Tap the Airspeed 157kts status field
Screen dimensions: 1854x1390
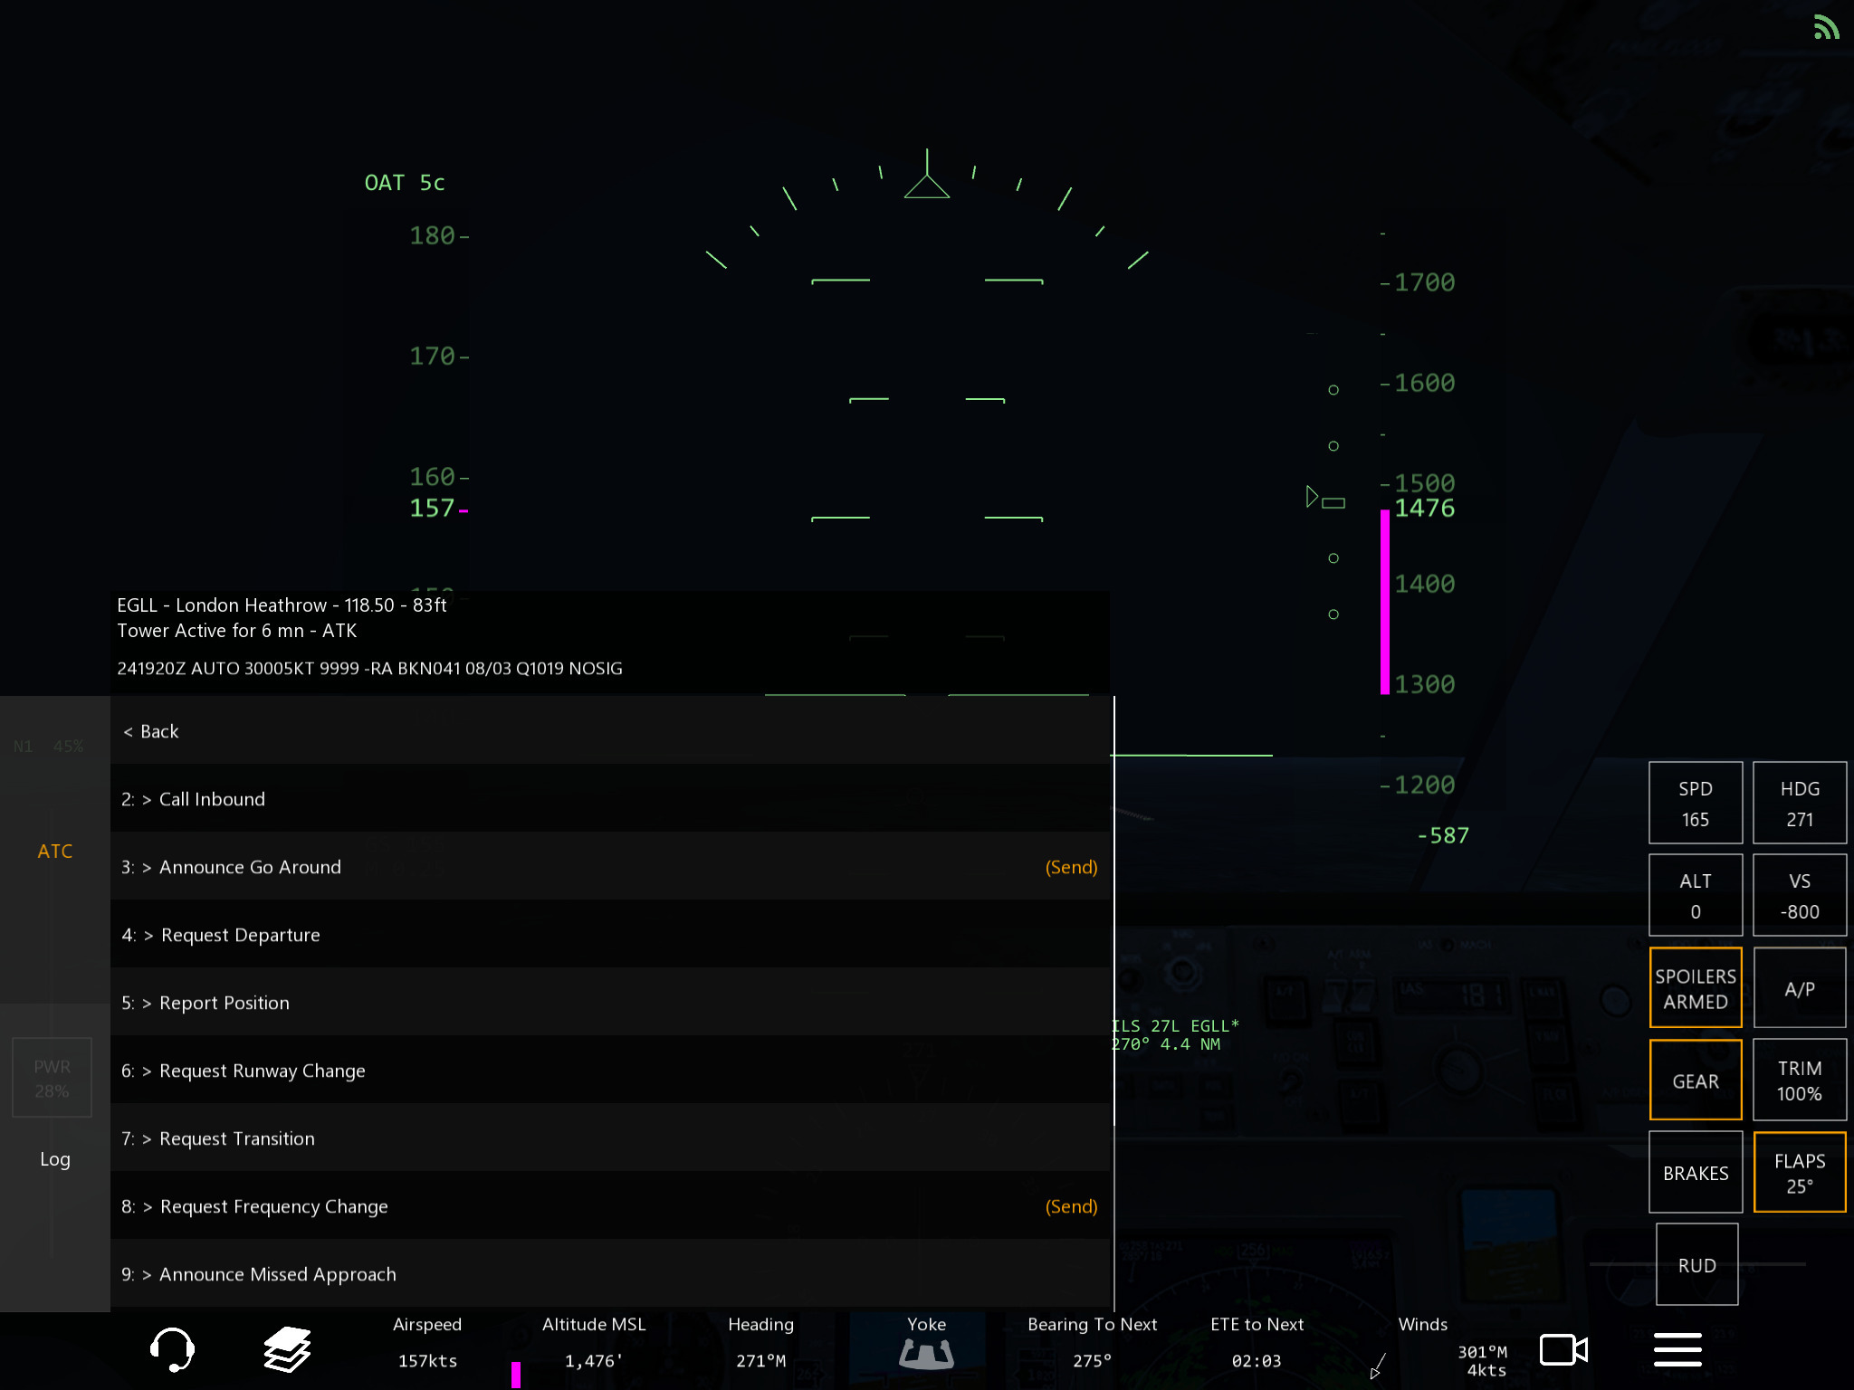[x=427, y=1344]
